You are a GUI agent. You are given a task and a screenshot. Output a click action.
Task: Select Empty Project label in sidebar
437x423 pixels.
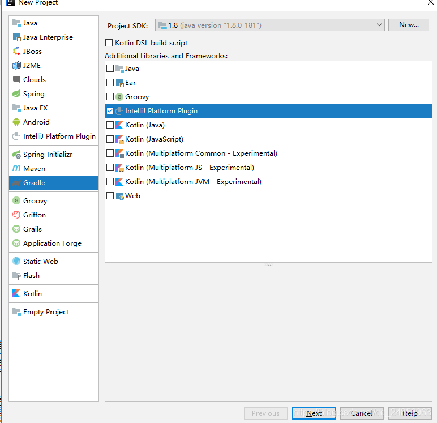point(46,312)
